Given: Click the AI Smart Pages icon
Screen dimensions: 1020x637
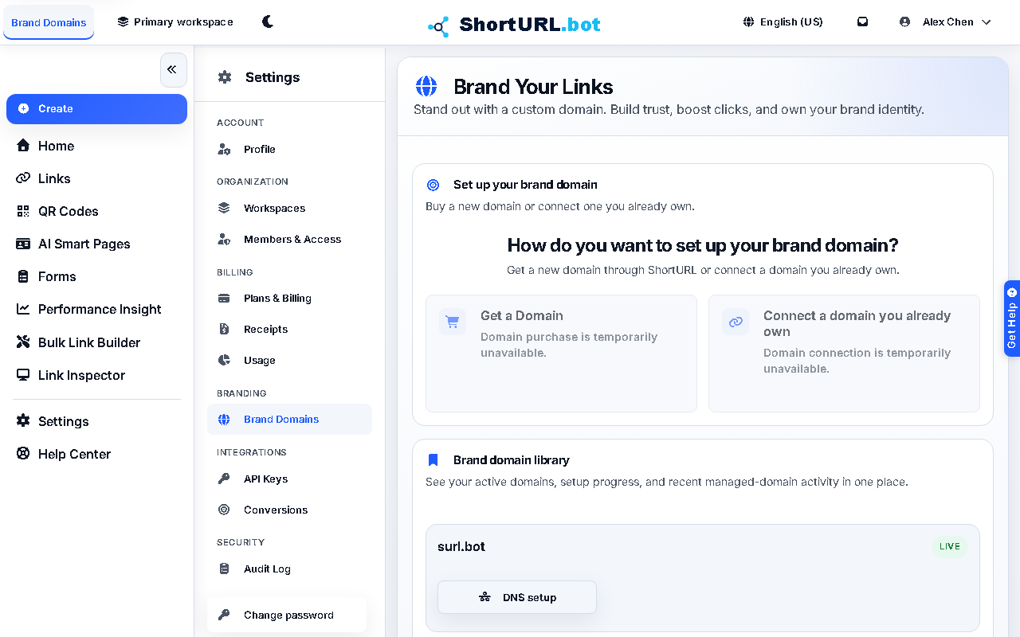Looking at the screenshot, I should point(23,244).
